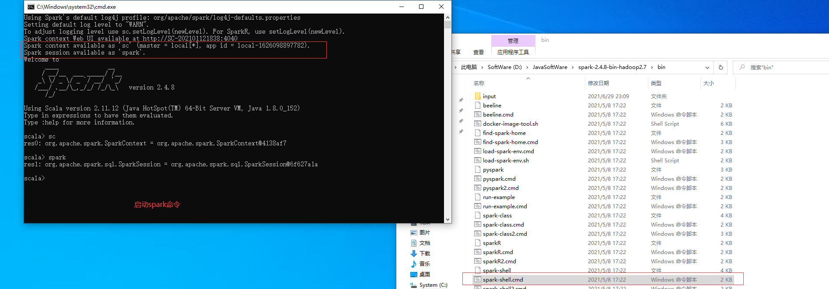Open System (C:) drive in sidebar
This screenshot has width=829, height=289.
tap(429, 285)
